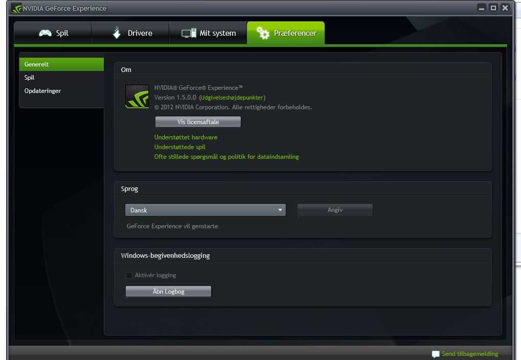Select Spil in the left sidebar

tap(29, 78)
